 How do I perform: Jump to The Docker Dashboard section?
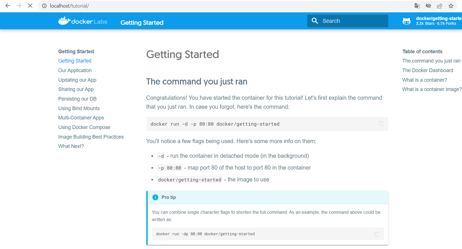coord(428,70)
